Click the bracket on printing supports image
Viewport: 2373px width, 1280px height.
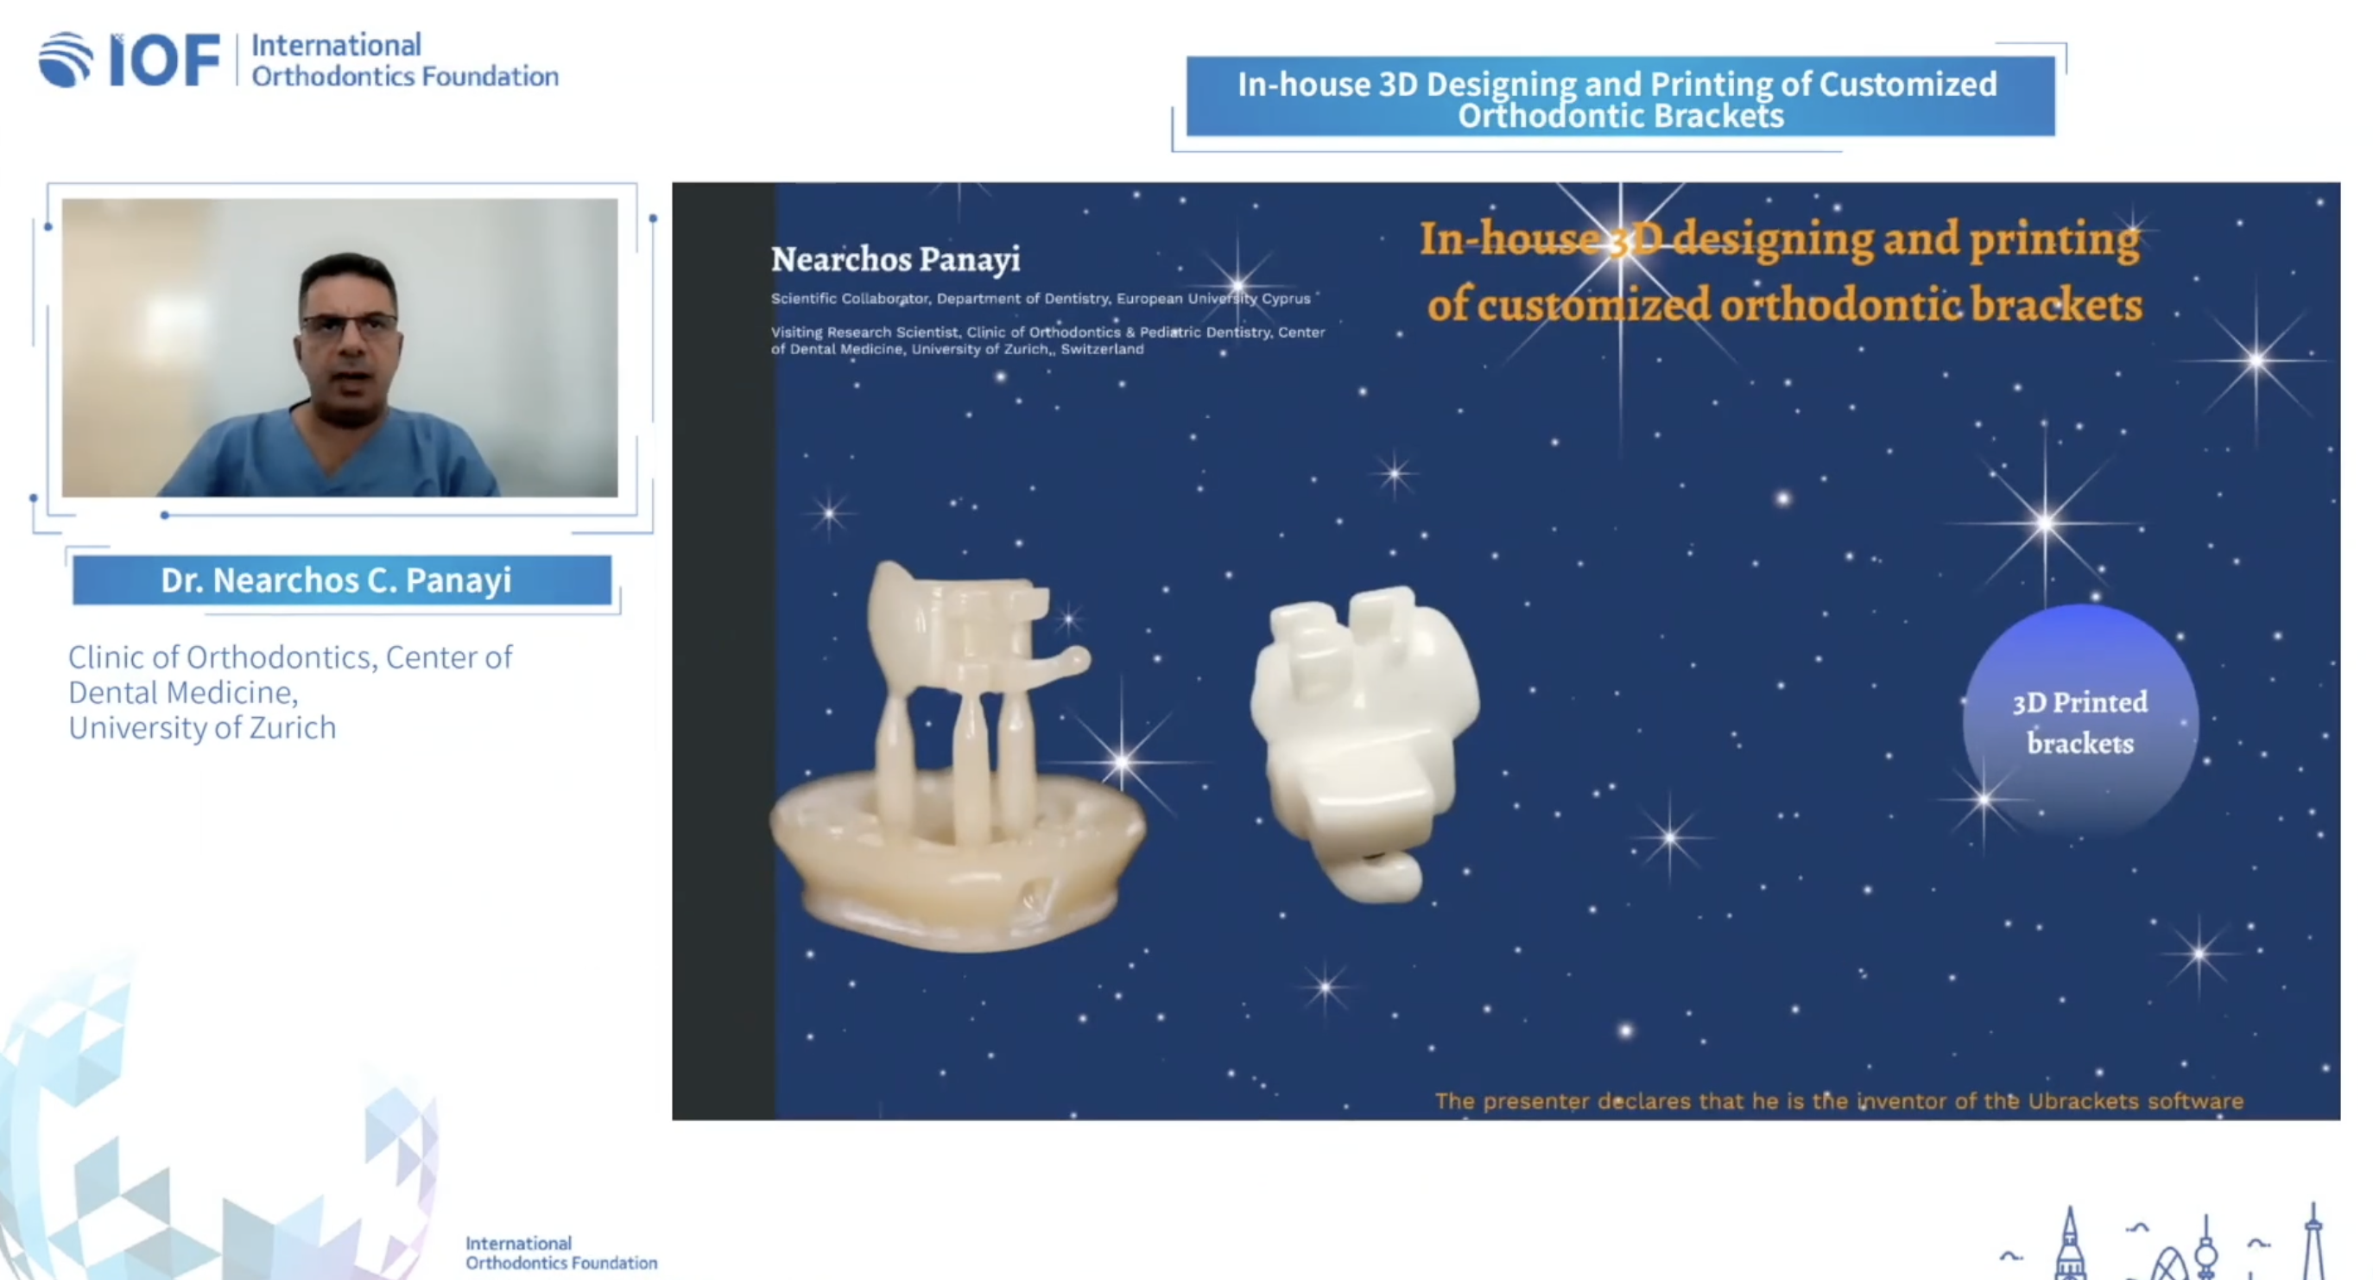tap(957, 756)
